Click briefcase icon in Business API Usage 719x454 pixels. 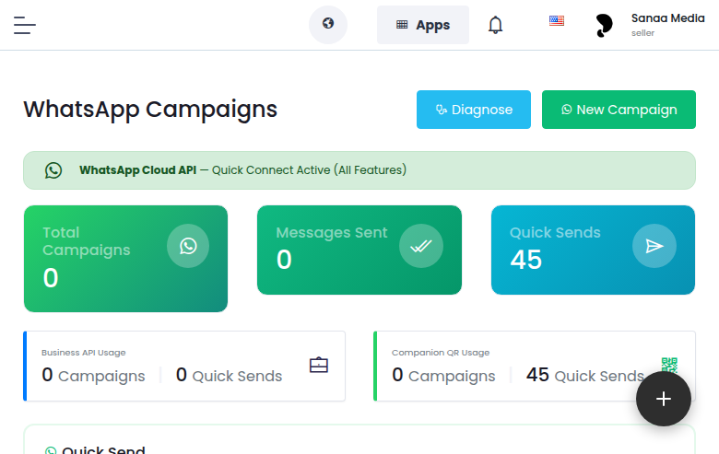[x=319, y=365]
